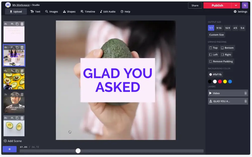
Task: Add a new scene
Action: (x=13, y=141)
